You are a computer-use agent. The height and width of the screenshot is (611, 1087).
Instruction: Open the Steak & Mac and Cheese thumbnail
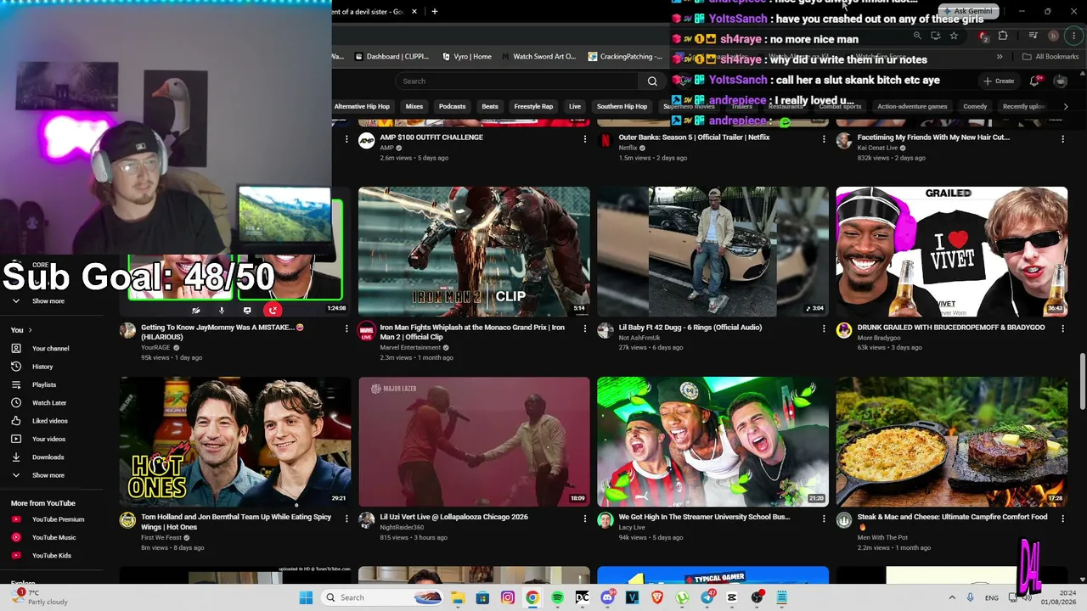(x=952, y=441)
